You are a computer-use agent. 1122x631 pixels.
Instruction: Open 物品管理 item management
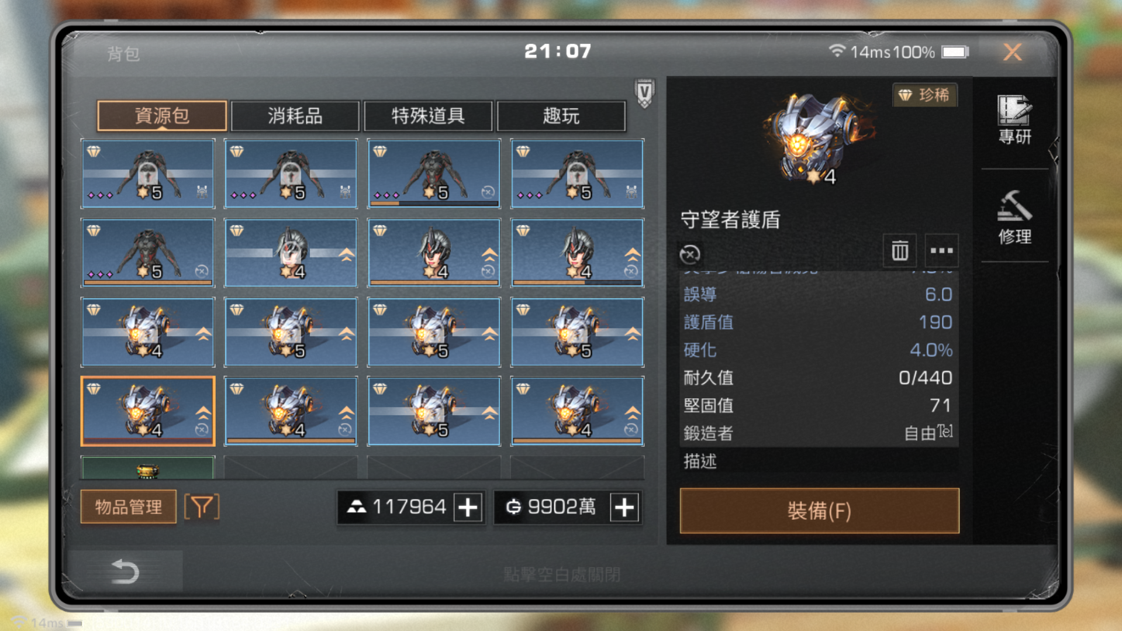coord(128,506)
